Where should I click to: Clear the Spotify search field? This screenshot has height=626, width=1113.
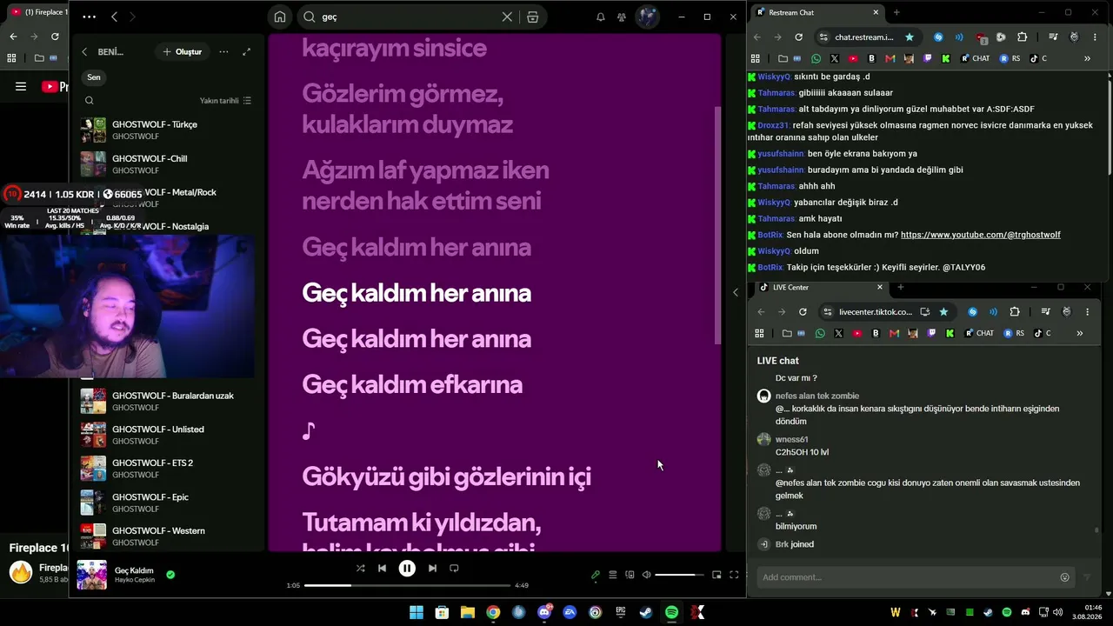[x=507, y=17]
